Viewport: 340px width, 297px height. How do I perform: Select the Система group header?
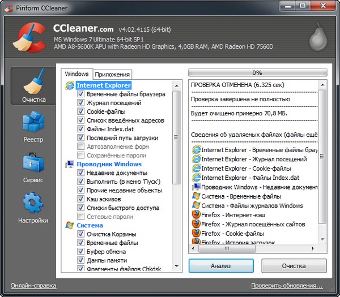[90, 225]
